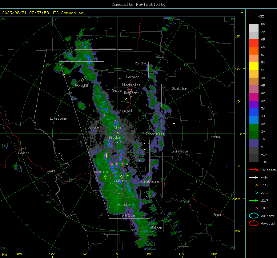Click the magenta 18TS arrow legend icon

pyautogui.click(x=254, y=208)
